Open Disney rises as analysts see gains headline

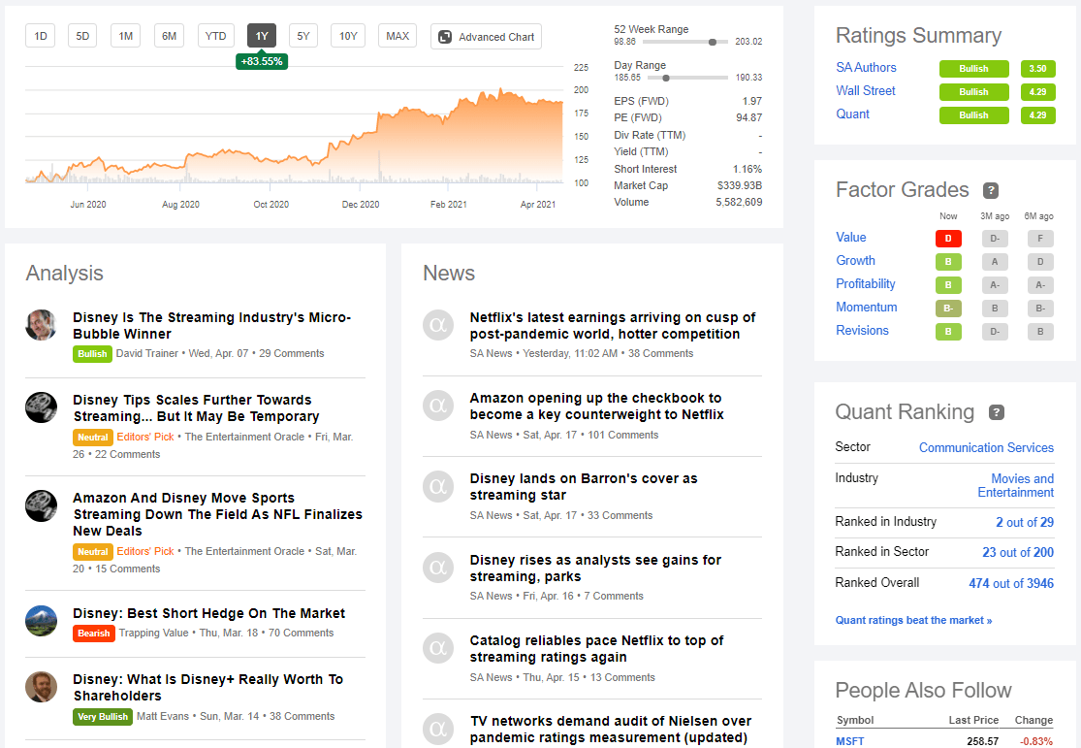(x=595, y=568)
